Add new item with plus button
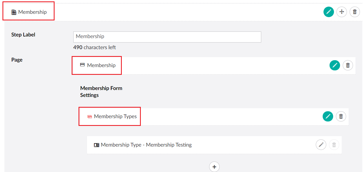The height and width of the screenshot is (172, 364). point(214,167)
